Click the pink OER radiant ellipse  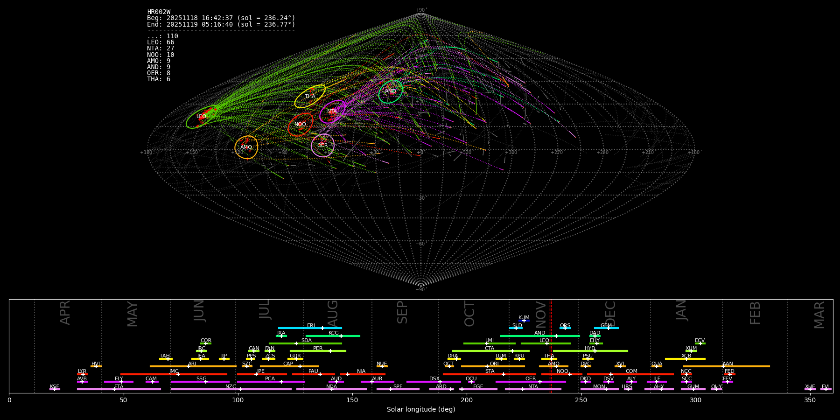(x=322, y=145)
